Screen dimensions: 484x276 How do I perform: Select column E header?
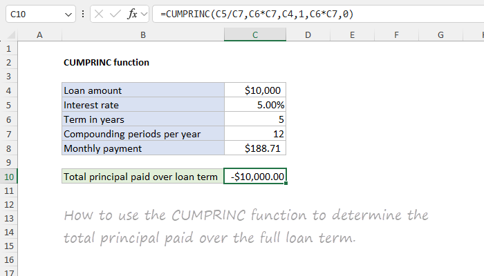point(352,34)
